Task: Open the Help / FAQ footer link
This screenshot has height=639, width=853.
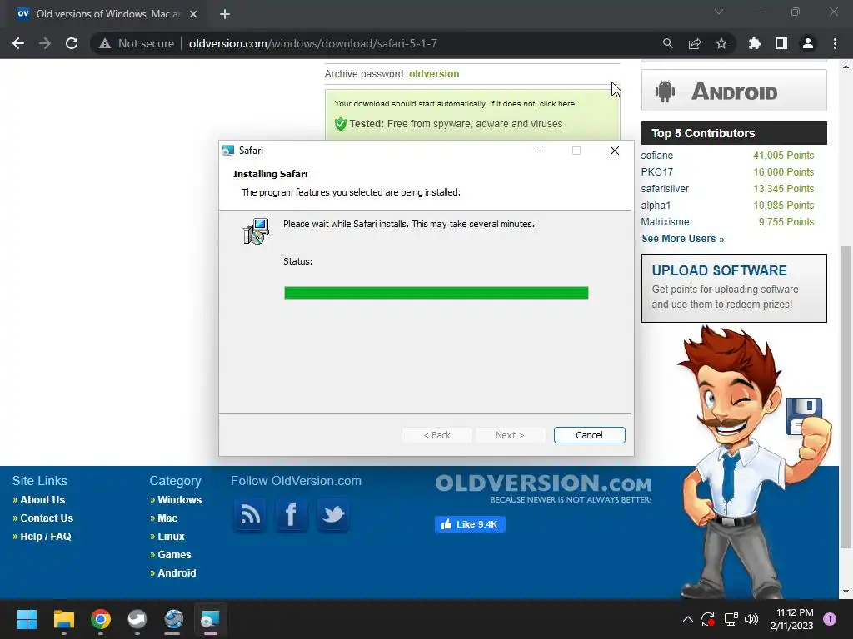Action: (46, 537)
